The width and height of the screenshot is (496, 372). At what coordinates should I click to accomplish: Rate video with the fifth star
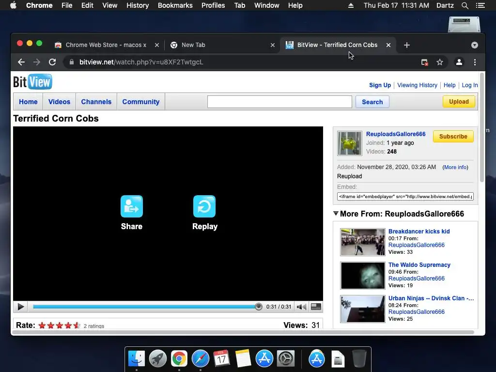click(x=77, y=325)
